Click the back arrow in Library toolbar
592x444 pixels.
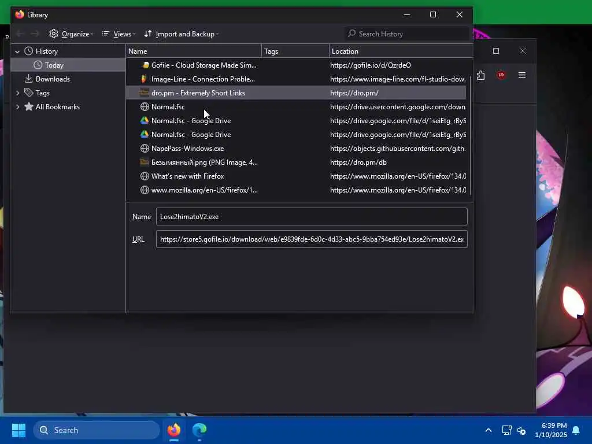(20, 34)
